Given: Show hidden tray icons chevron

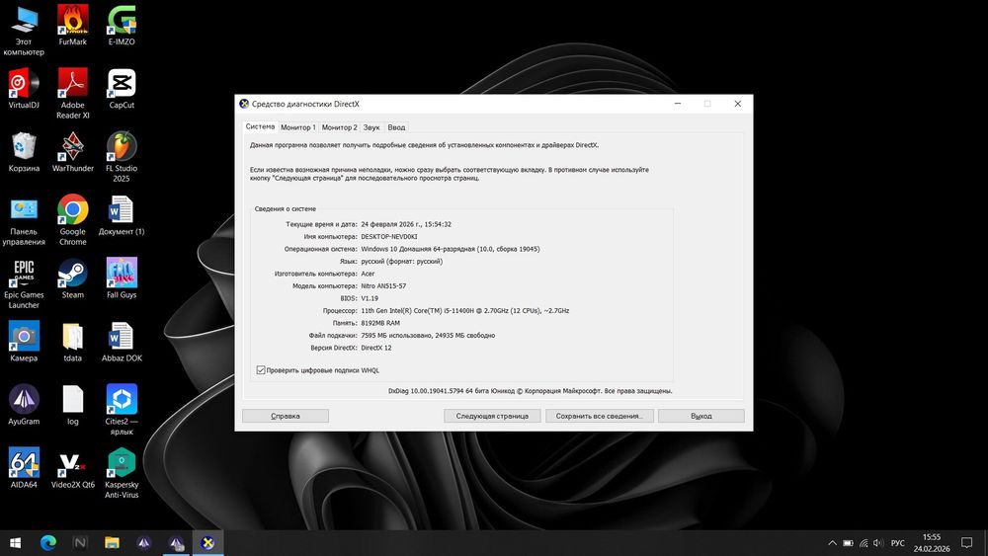Looking at the screenshot, I should click(x=832, y=543).
